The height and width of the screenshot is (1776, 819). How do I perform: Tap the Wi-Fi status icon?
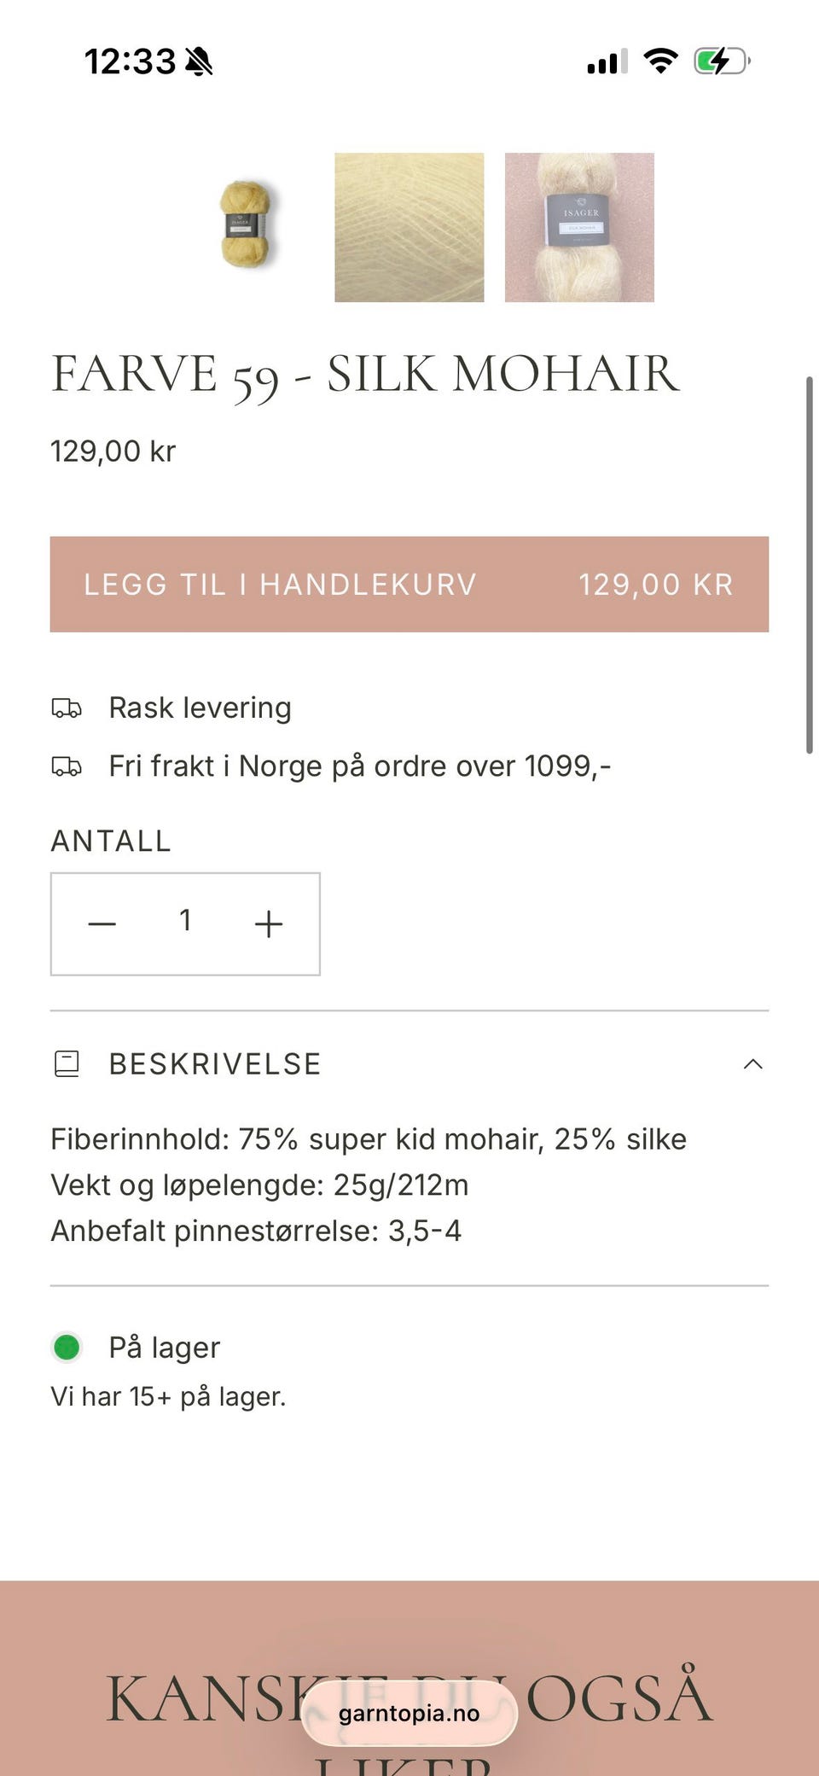(x=660, y=61)
